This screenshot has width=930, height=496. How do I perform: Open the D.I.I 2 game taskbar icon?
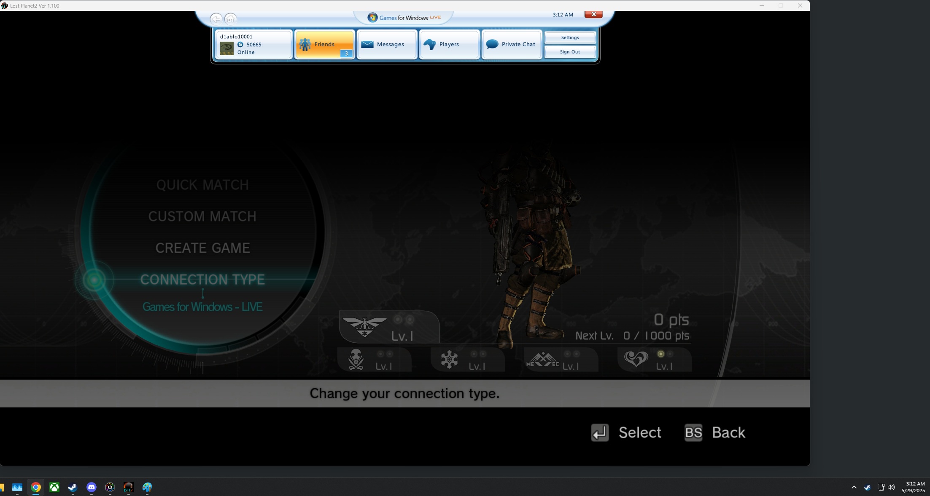[129, 487]
